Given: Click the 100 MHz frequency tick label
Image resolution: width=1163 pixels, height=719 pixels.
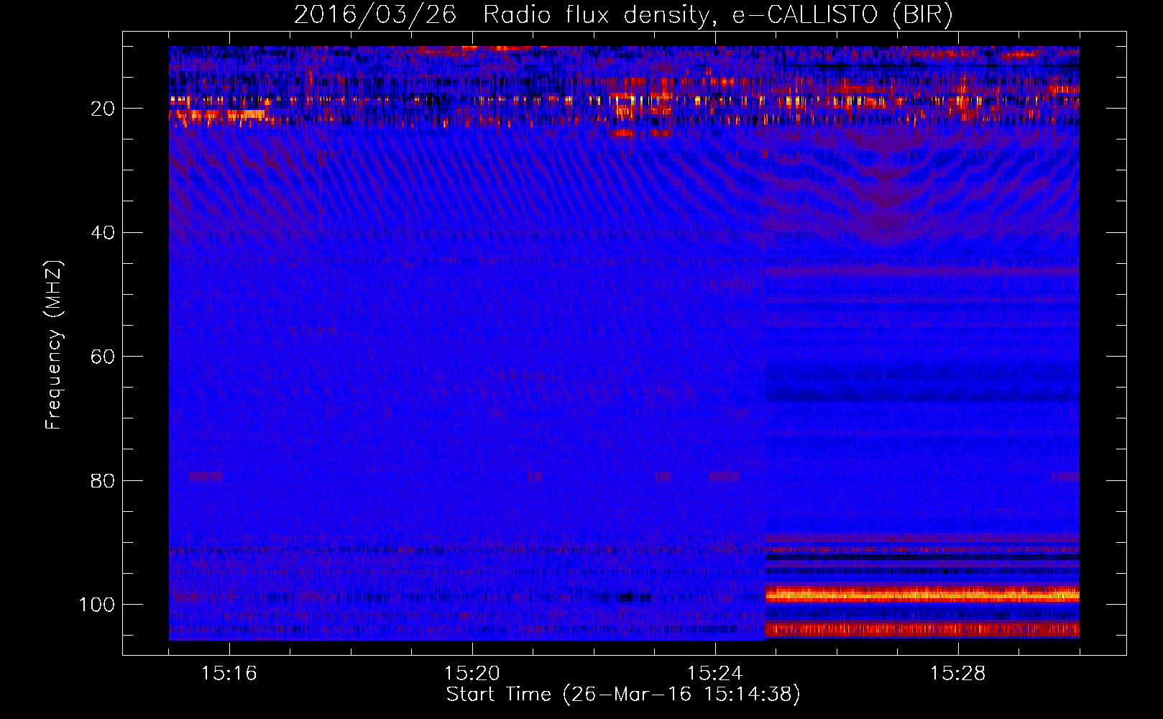Looking at the screenshot, I should [x=97, y=605].
